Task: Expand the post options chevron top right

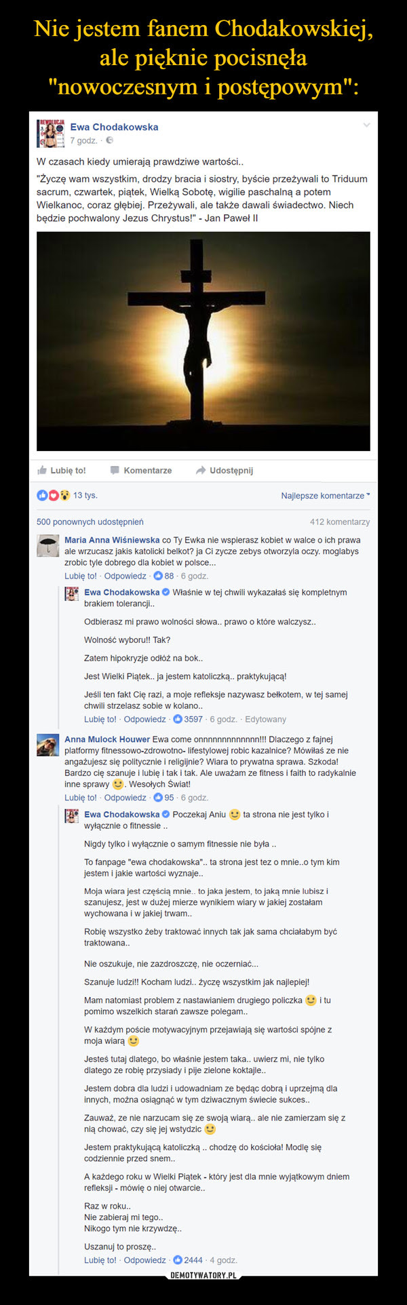Action: click(x=367, y=125)
